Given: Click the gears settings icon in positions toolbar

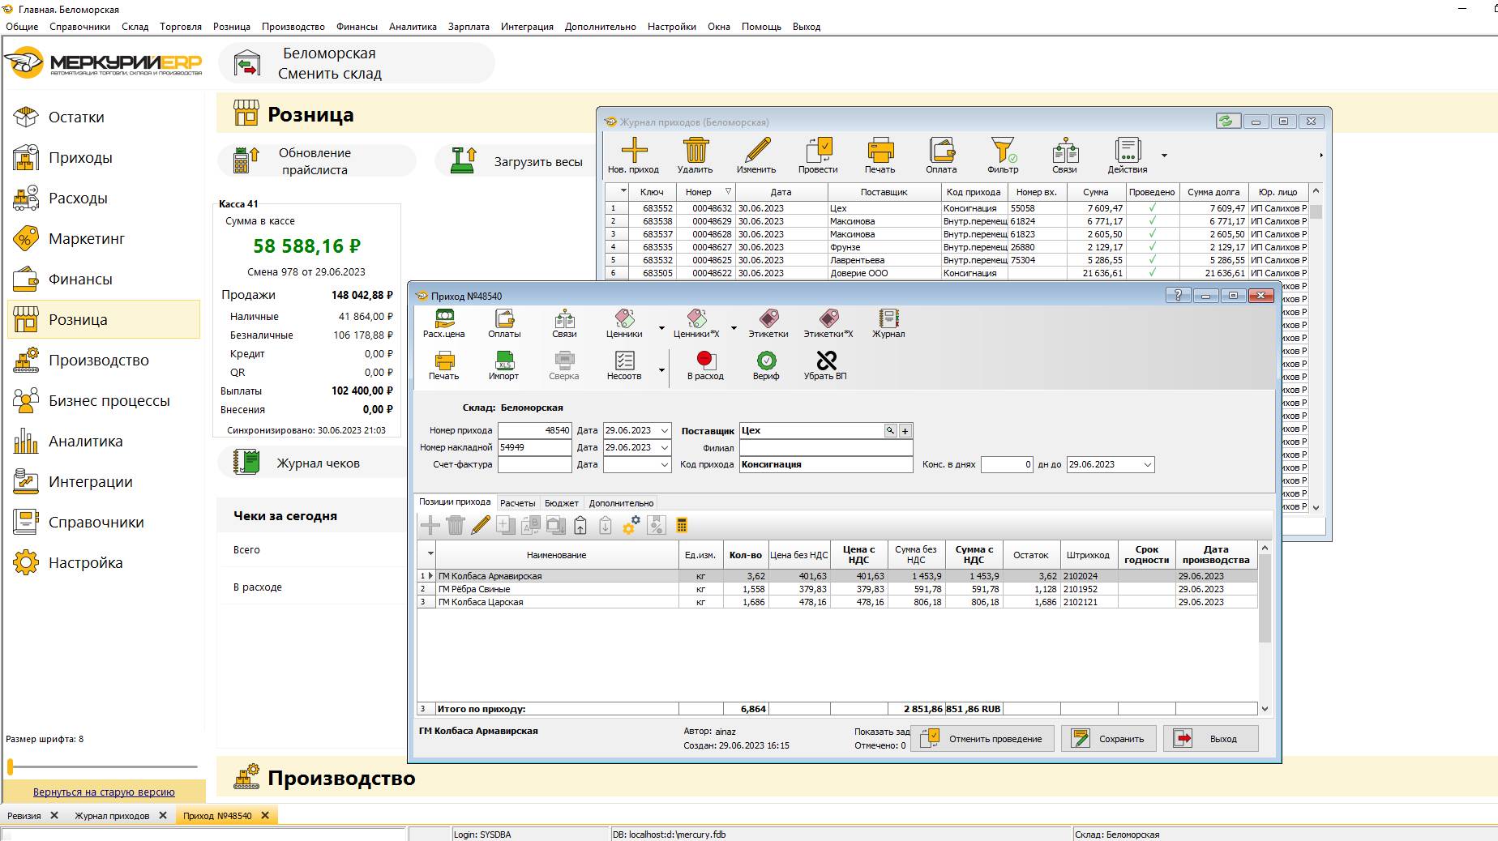Looking at the screenshot, I should pyautogui.click(x=631, y=526).
